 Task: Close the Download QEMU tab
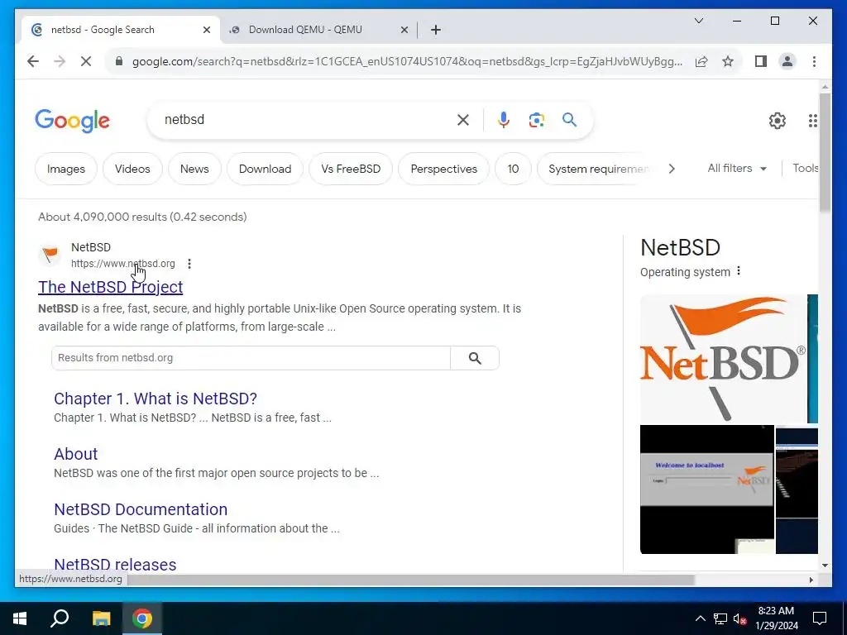[x=404, y=30]
